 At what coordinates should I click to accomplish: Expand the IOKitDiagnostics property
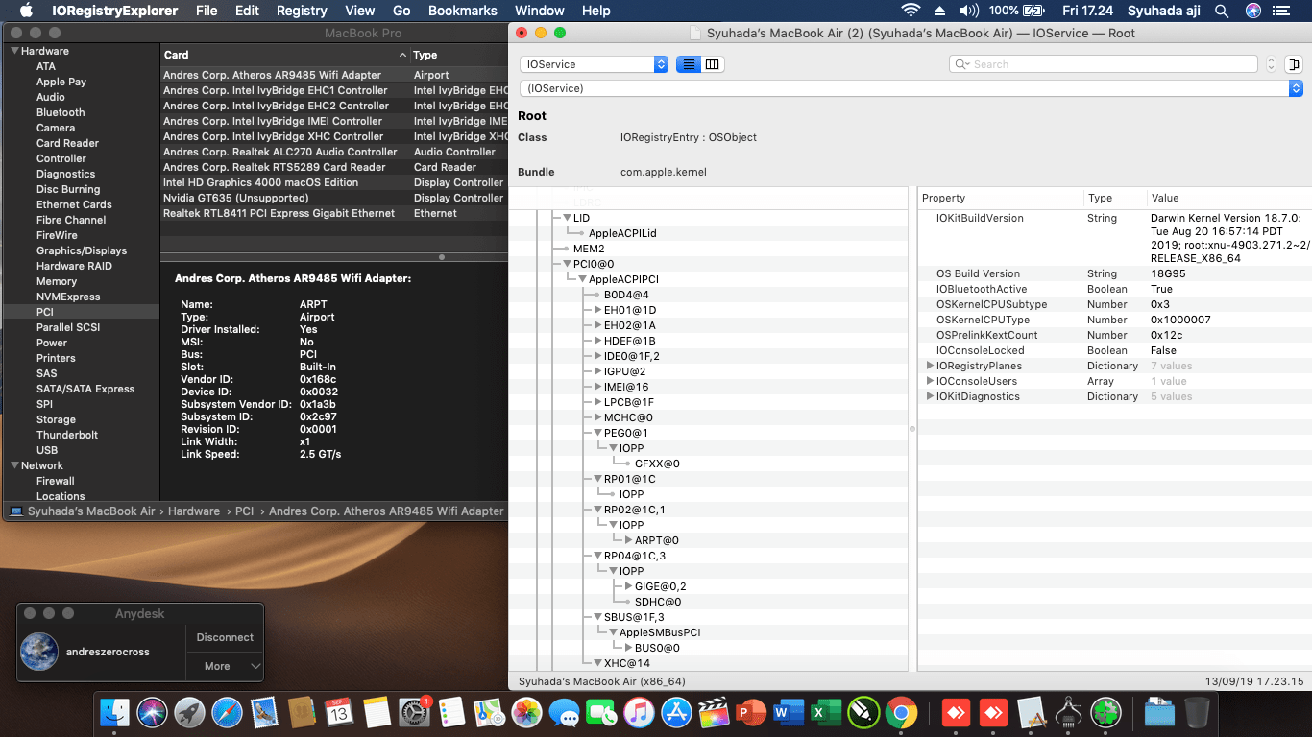coord(930,396)
